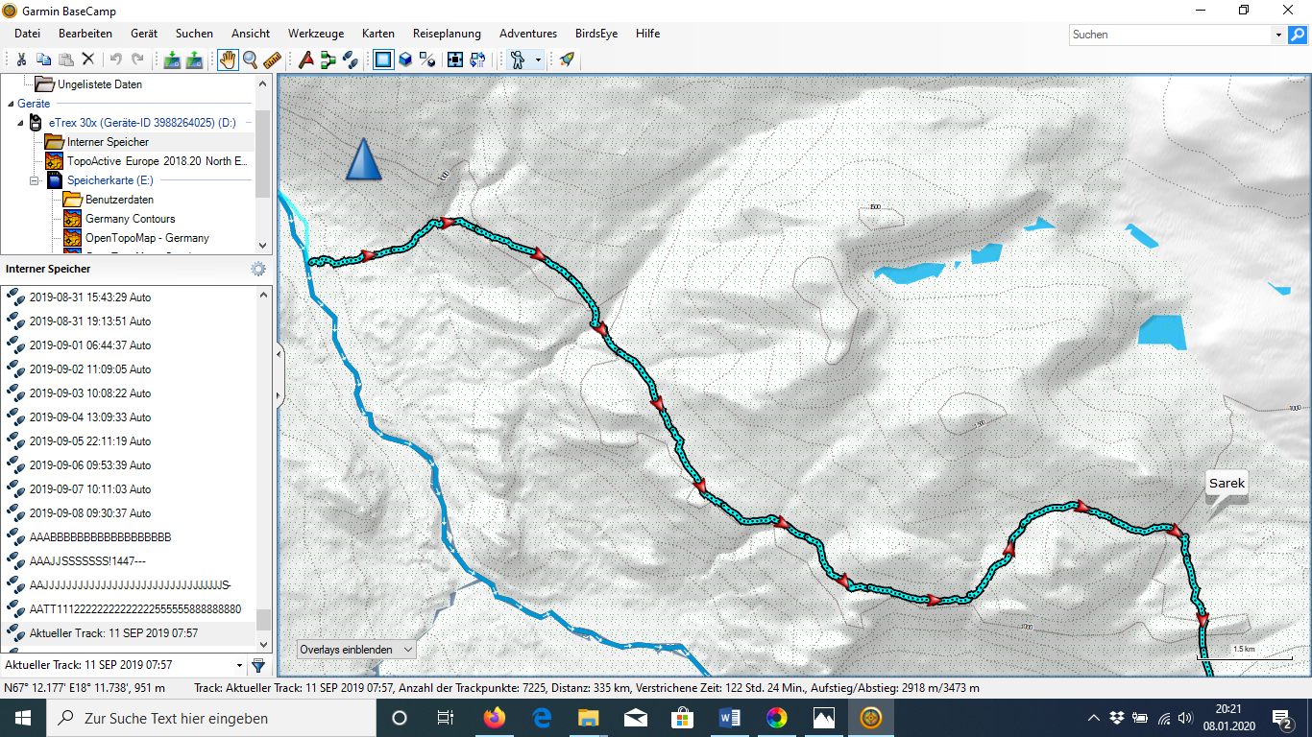Toggle the 2D/3D split view icon
Image resolution: width=1312 pixels, height=737 pixels.
click(427, 59)
